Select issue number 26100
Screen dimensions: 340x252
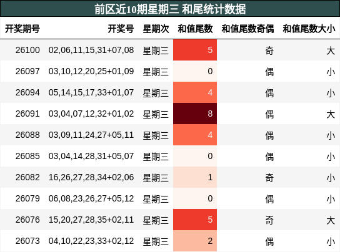[27, 51]
